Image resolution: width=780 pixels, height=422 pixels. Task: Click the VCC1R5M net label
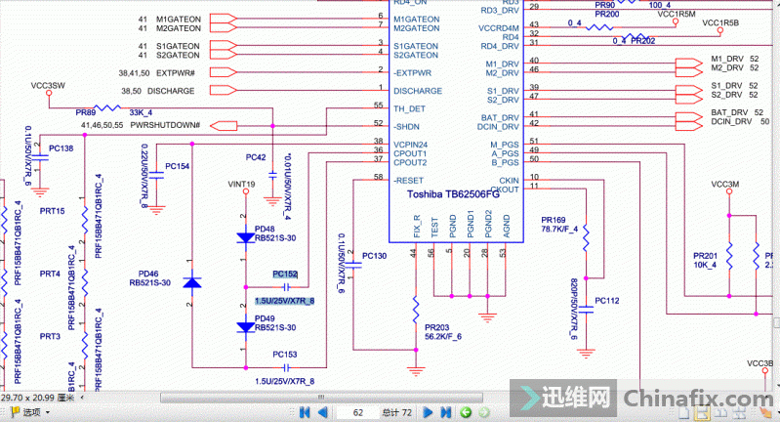tap(677, 14)
